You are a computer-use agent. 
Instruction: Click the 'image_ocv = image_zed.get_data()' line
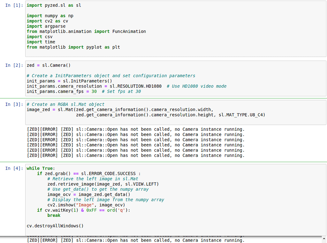(x=89, y=195)
